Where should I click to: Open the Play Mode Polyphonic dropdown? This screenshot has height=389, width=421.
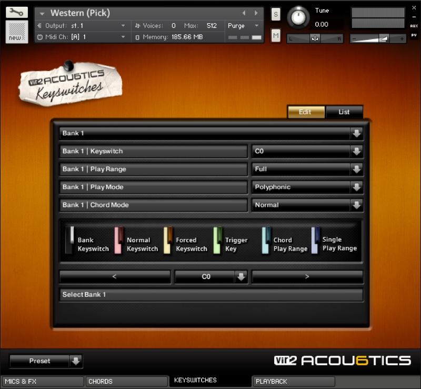pyautogui.click(x=357, y=187)
